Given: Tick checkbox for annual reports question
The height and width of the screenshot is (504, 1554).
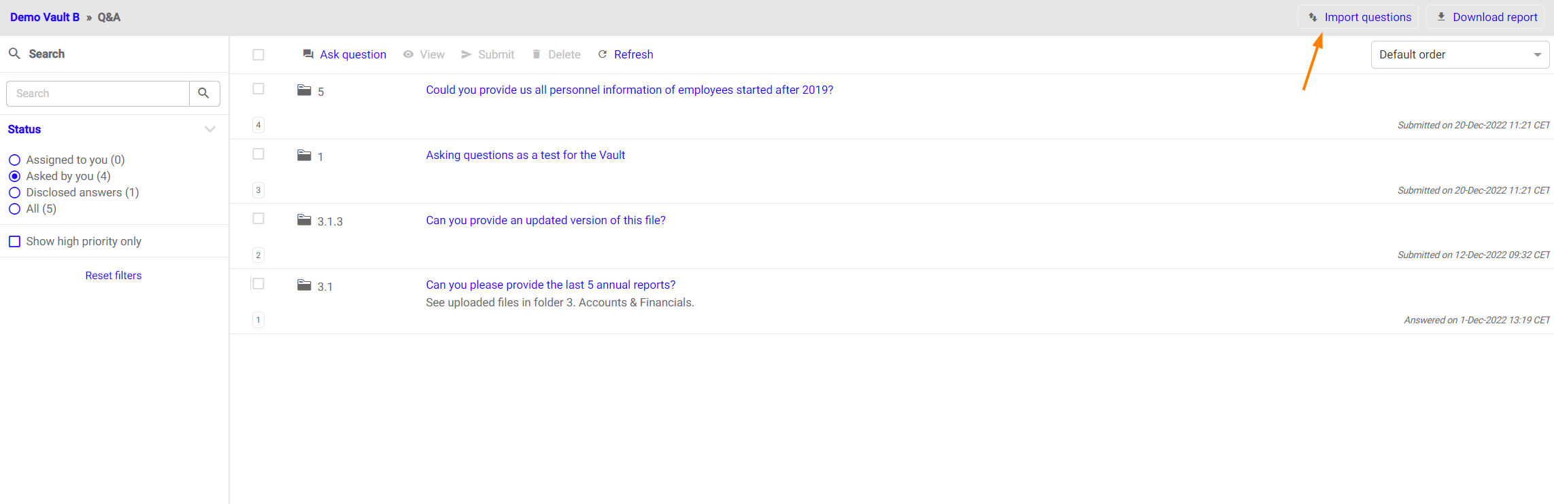Looking at the screenshot, I should (x=258, y=284).
